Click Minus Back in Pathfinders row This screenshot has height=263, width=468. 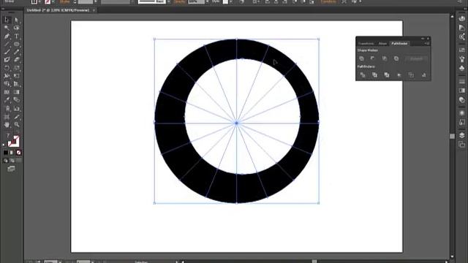(x=423, y=75)
